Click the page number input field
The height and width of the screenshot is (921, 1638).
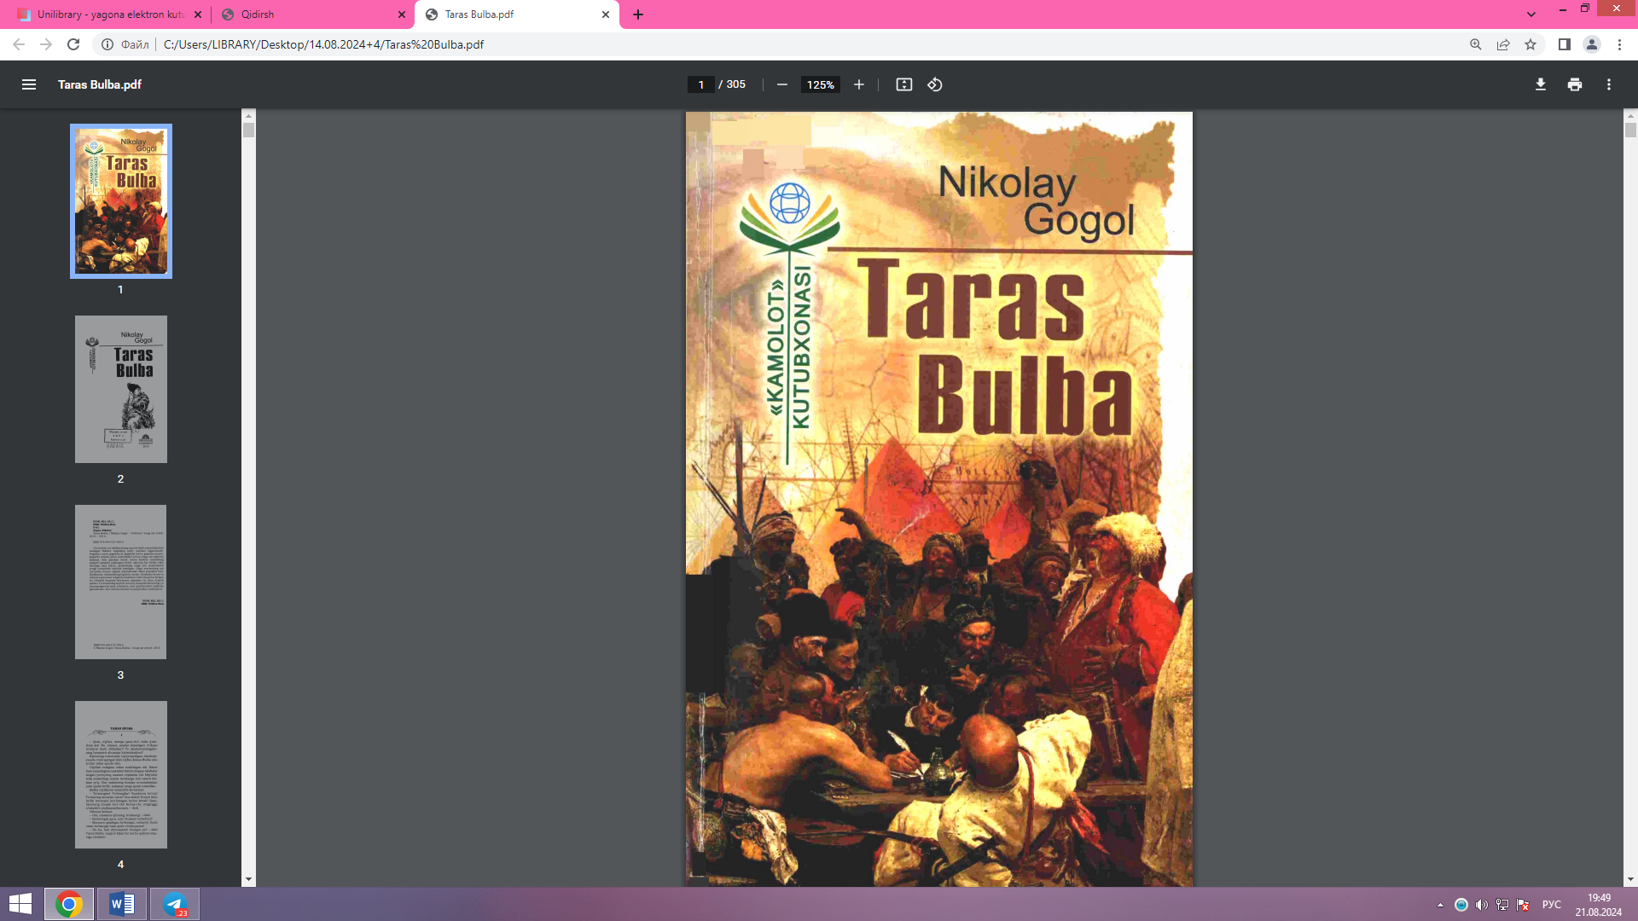click(x=700, y=84)
